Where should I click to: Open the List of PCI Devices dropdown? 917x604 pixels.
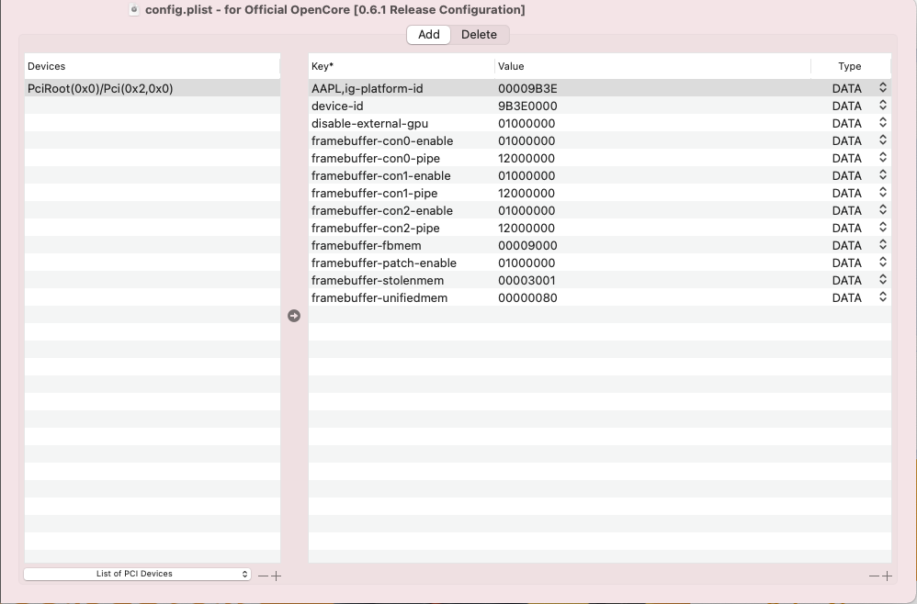pos(136,574)
